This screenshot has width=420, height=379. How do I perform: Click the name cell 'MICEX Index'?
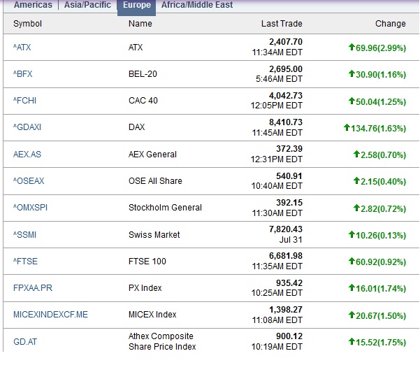(152, 315)
